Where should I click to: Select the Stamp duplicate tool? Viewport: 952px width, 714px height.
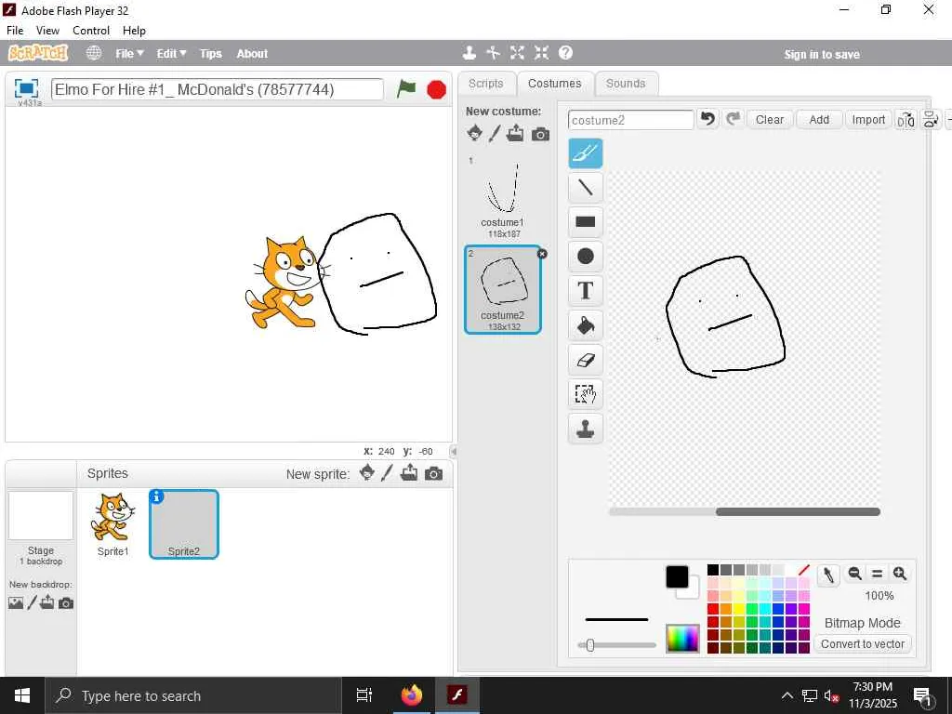click(x=586, y=429)
